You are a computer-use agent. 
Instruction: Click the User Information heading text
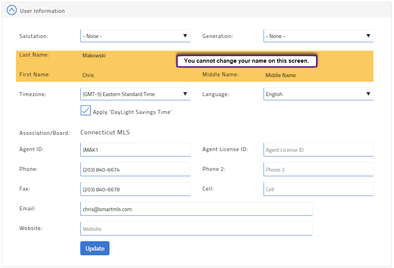(42, 11)
